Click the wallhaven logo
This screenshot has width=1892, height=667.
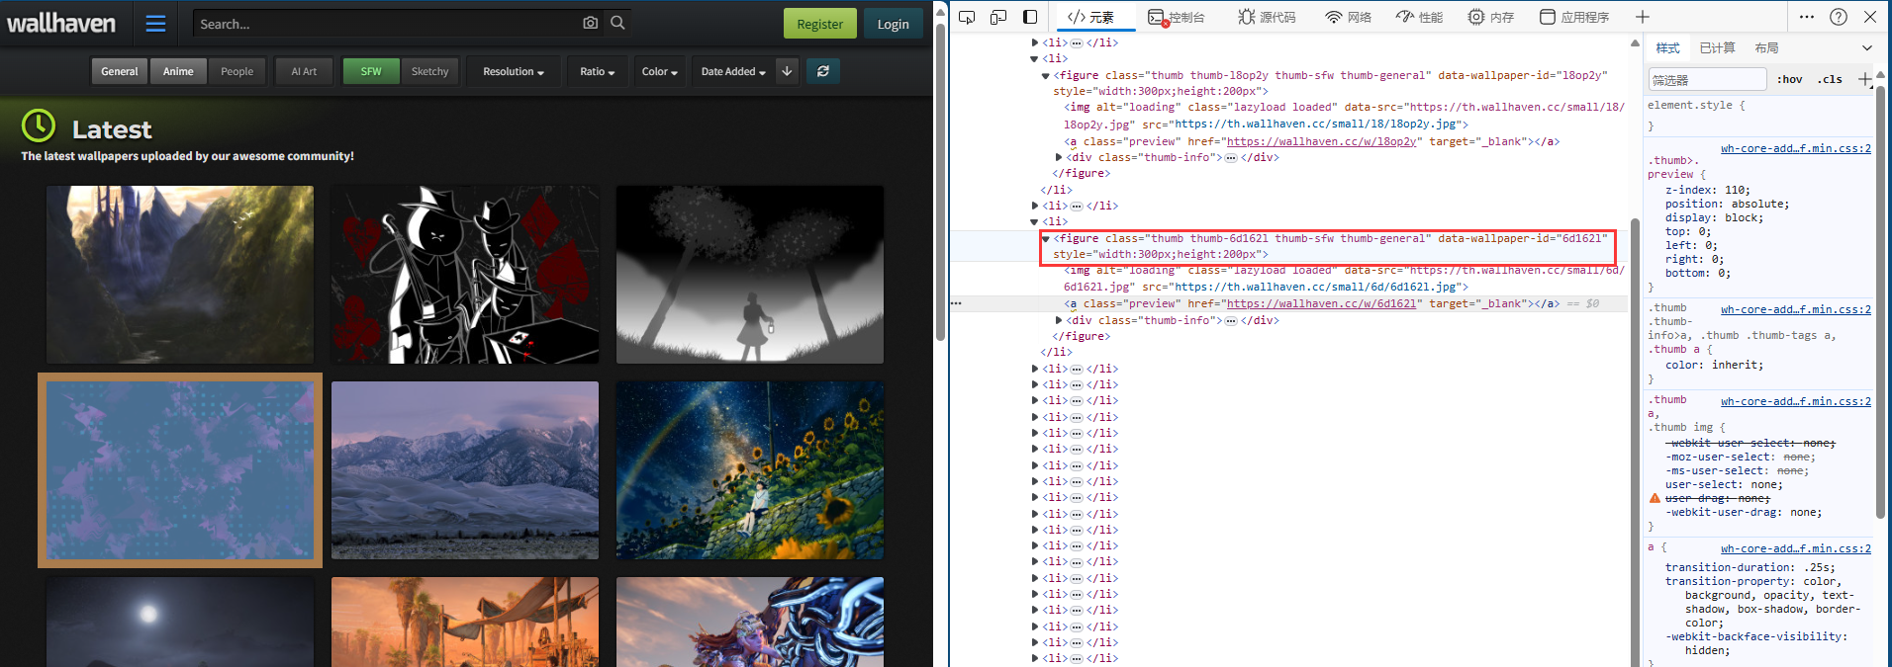pyautogui.click(x=61, y=24)
